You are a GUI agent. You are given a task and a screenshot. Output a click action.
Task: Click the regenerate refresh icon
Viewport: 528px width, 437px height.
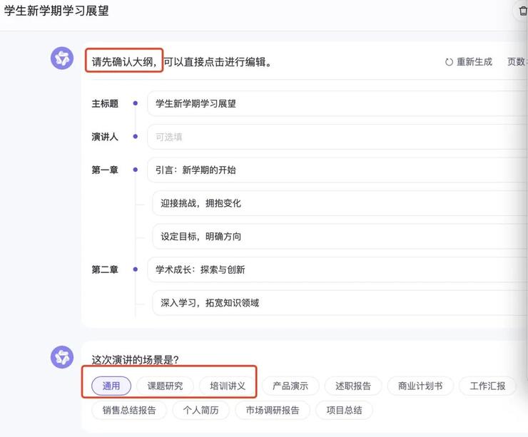449,62
